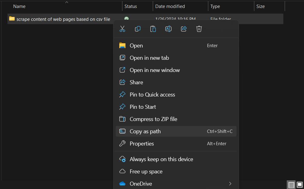Copy the folder with the Copy icon
Image resolution: width=304 pixels, height=189 pixels.
[x=138, y=29]
